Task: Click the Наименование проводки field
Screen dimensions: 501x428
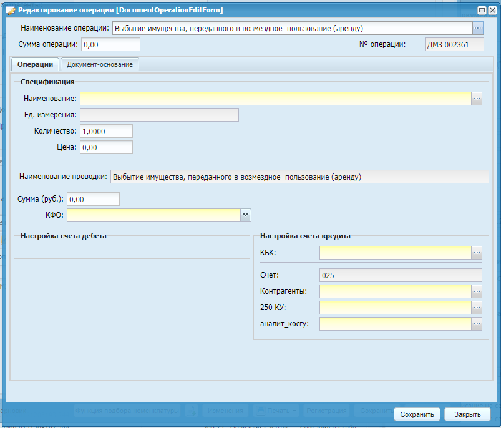Action: [x=299, y=177]
